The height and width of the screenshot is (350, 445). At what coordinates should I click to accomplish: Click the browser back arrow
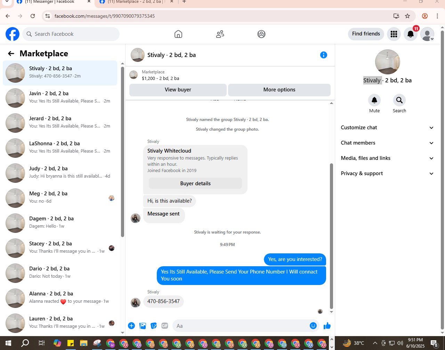click(x=8, y=16)
